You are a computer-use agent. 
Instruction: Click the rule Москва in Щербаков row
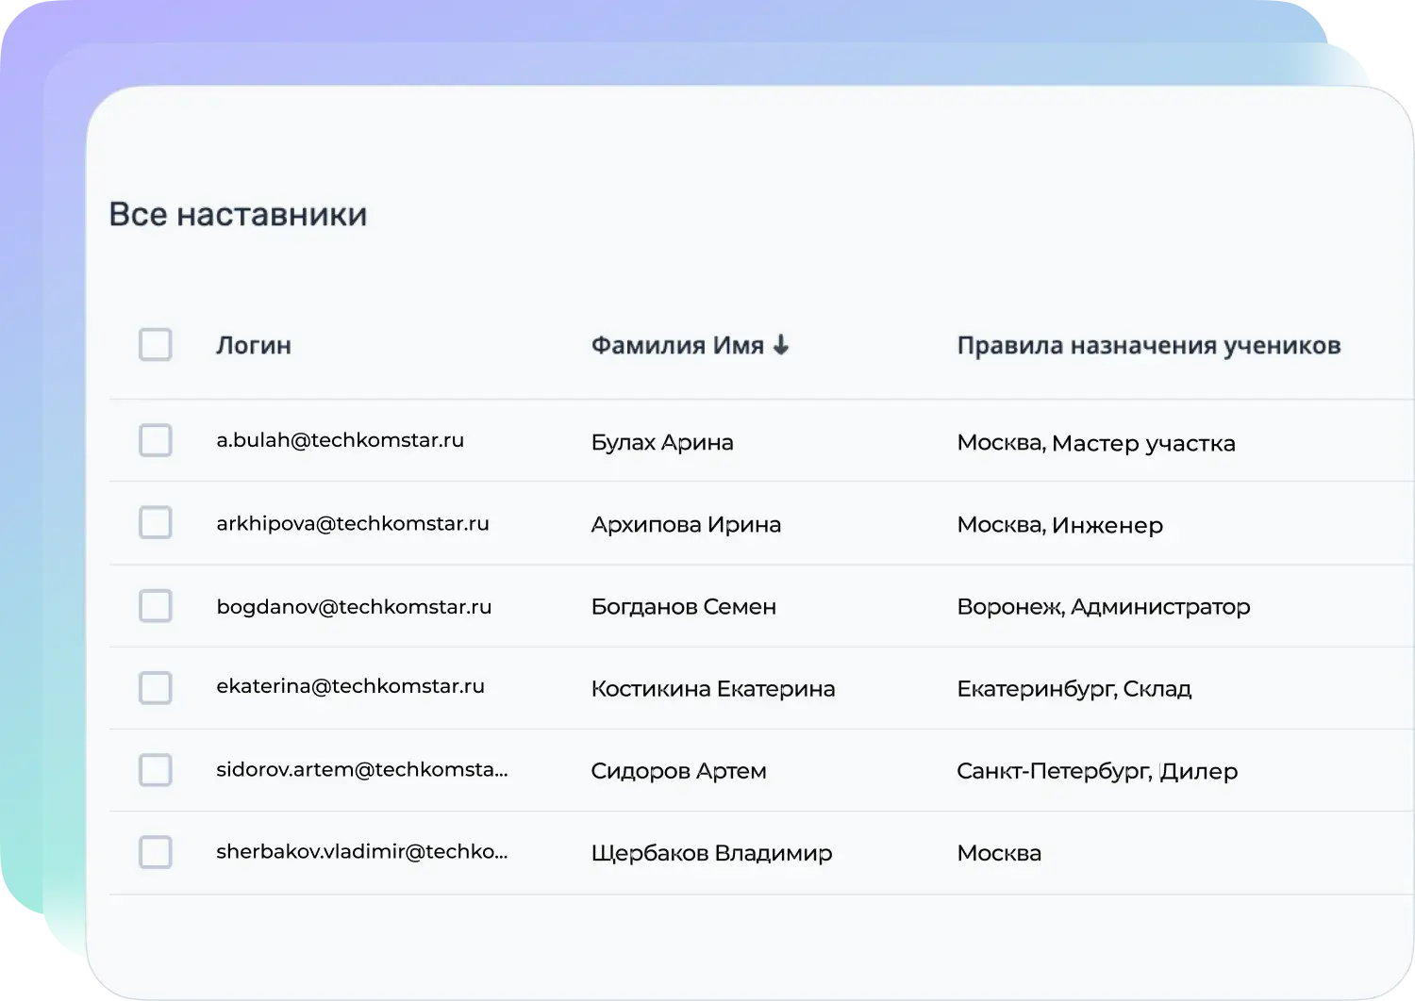(999, 853)
